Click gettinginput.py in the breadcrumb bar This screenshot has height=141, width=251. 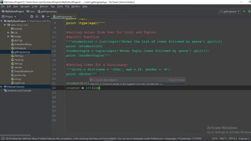point(47,11)
